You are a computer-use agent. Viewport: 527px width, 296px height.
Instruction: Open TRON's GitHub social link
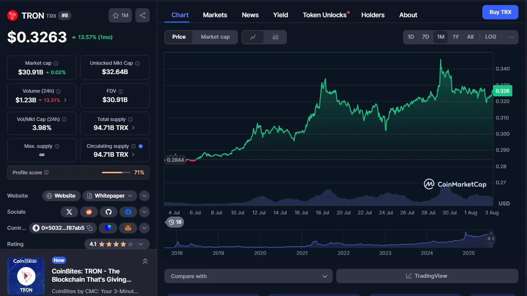(109, 212)
